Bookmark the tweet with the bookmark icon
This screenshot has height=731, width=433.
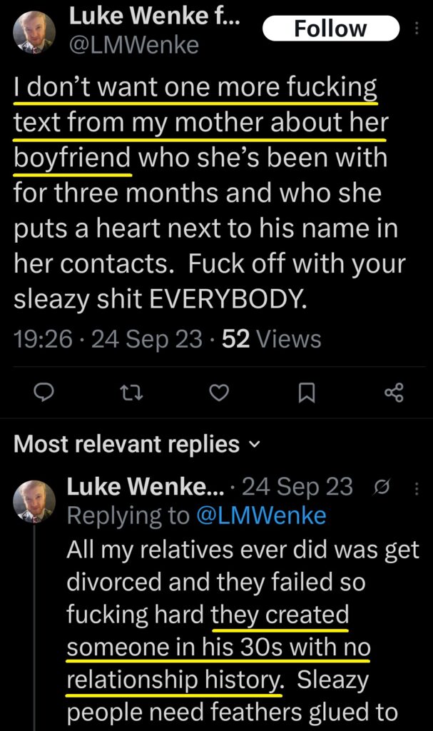[308, 392]
